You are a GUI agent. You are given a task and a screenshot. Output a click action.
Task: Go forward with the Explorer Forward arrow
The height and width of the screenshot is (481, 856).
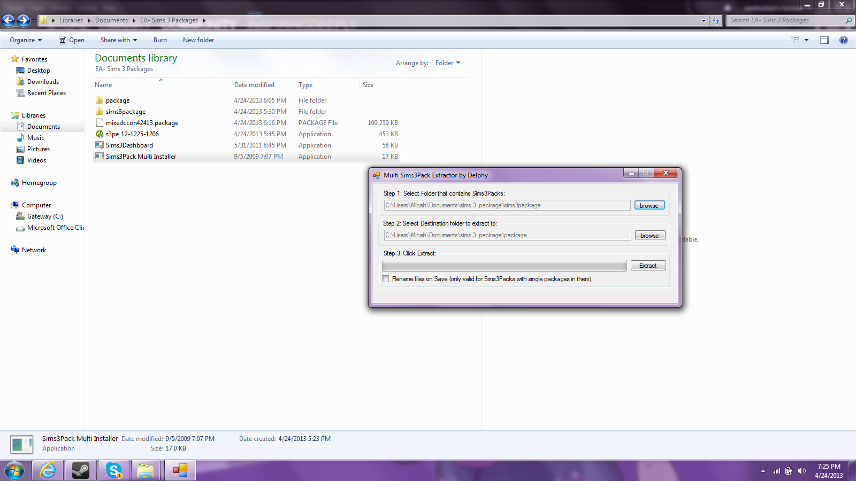point(23,20)
